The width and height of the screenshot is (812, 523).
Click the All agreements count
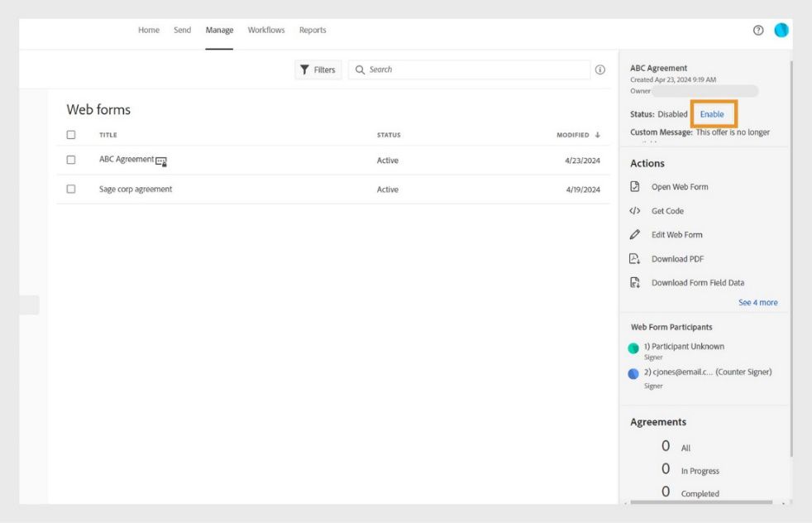[x=666, y=446]
